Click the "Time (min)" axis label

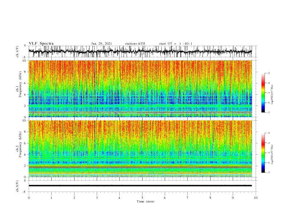[145, 201]
